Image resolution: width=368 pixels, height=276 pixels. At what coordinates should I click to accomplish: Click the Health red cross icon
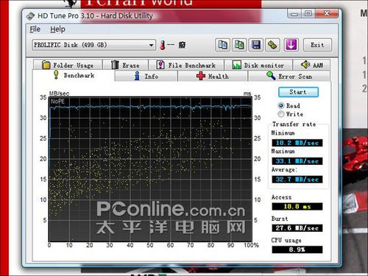(201, 76)
